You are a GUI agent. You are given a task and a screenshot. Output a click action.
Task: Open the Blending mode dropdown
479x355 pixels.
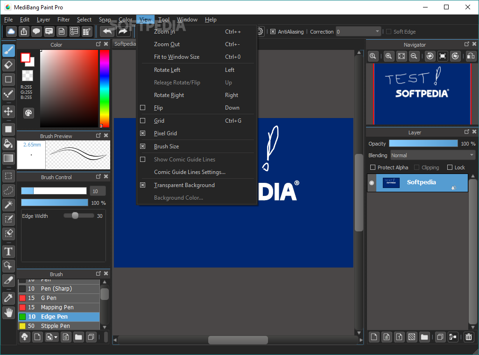(433, 155)
